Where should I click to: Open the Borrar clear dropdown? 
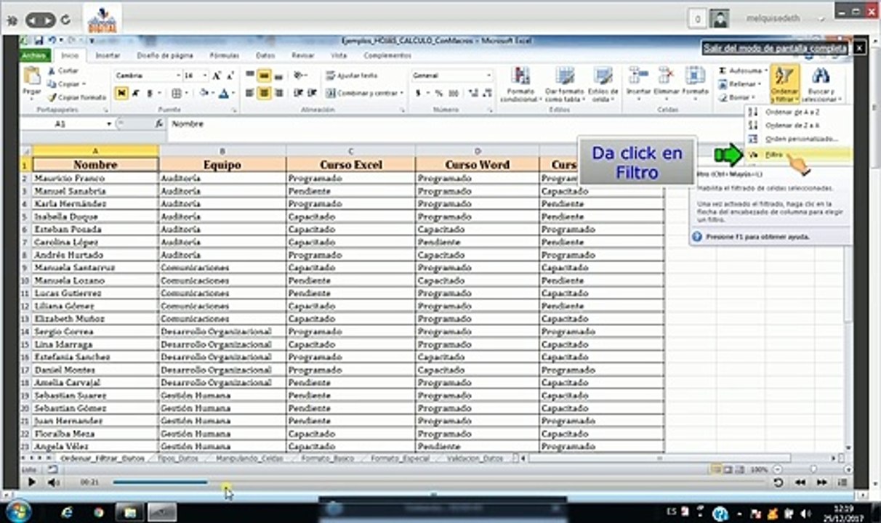point(738,97)
